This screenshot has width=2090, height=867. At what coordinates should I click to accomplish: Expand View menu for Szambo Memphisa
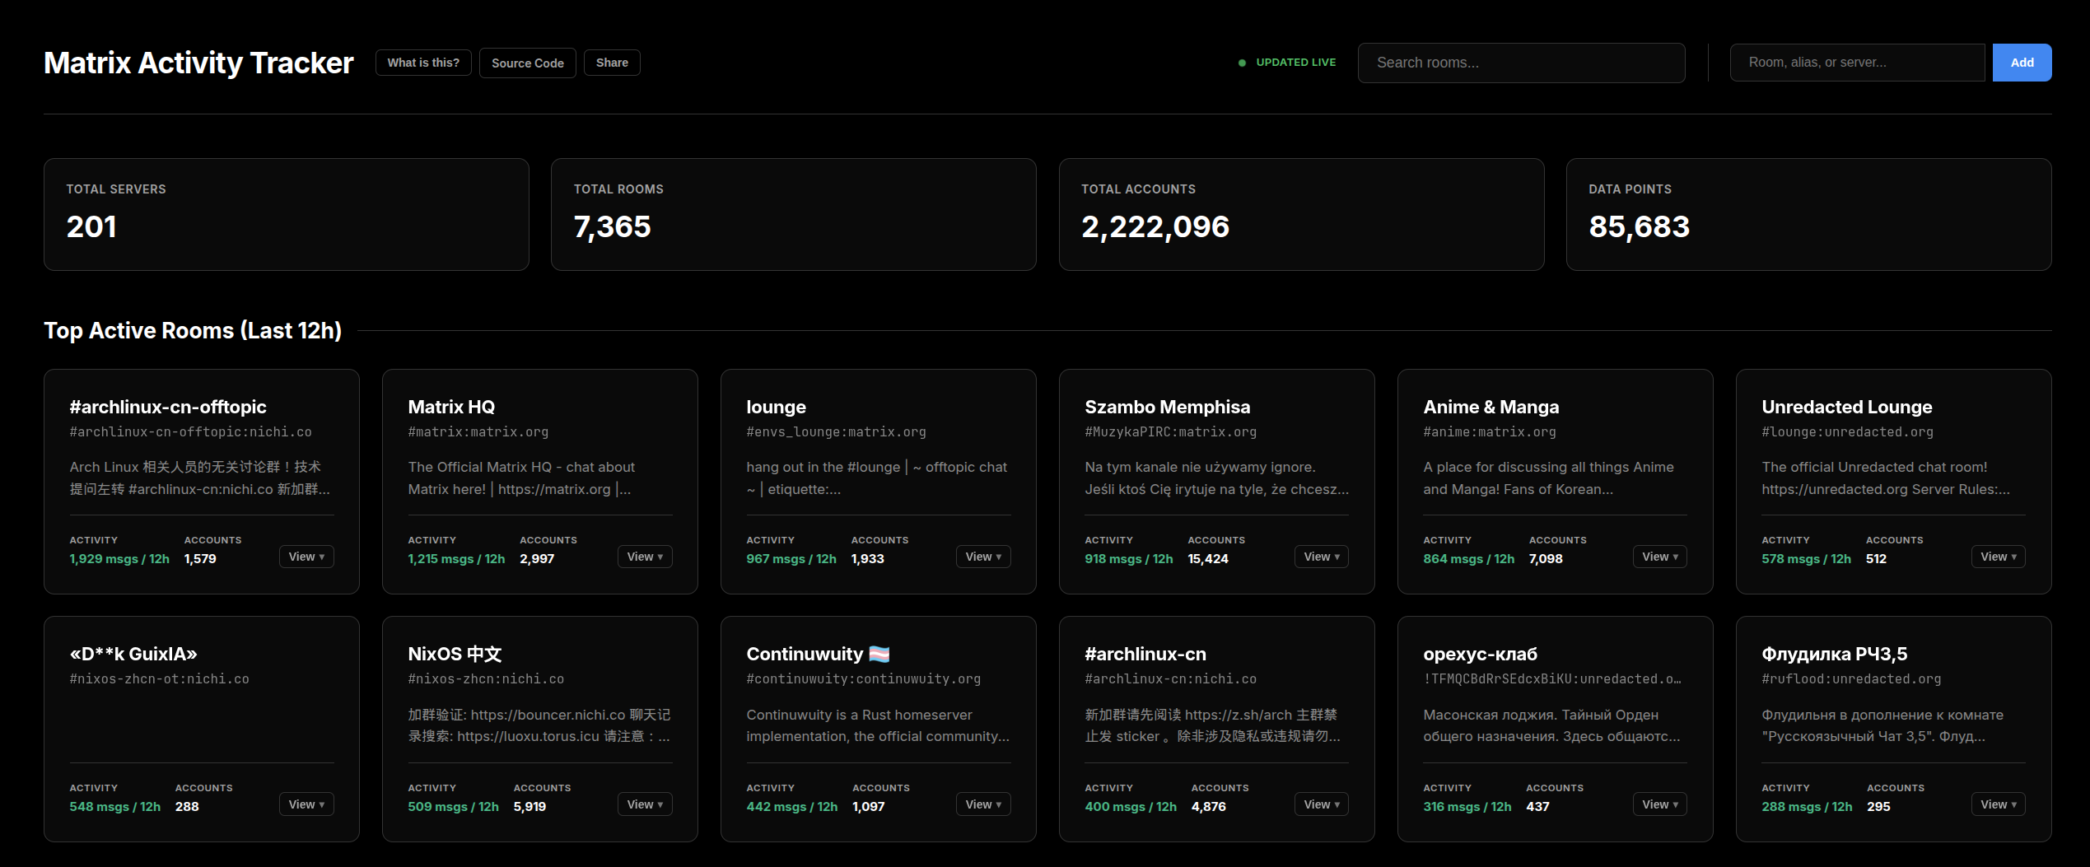coord(1322,557)
